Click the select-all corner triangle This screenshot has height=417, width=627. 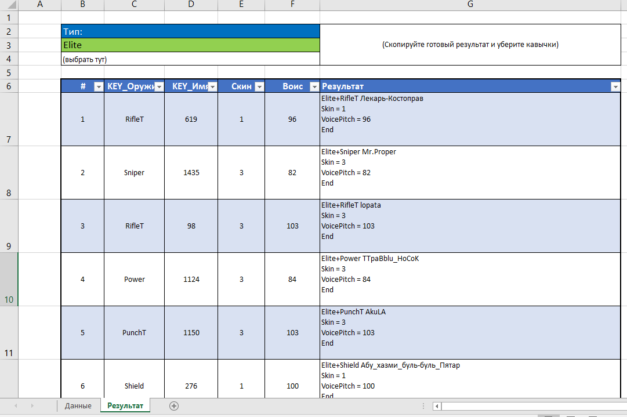click(x=12, y=5)
